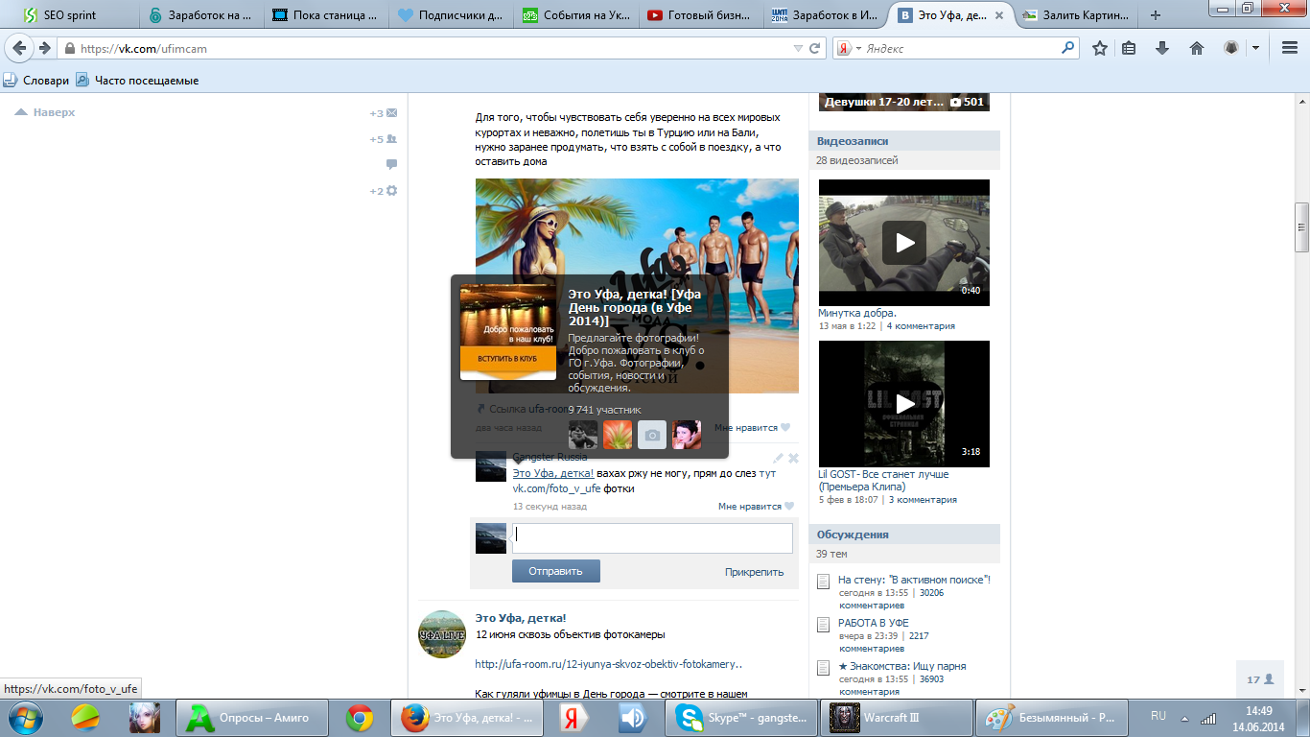This screenshot has height=737, width=1310.
Task: Edit the Gangster Russia comment with the pencil icon
Action: point(779,458)
